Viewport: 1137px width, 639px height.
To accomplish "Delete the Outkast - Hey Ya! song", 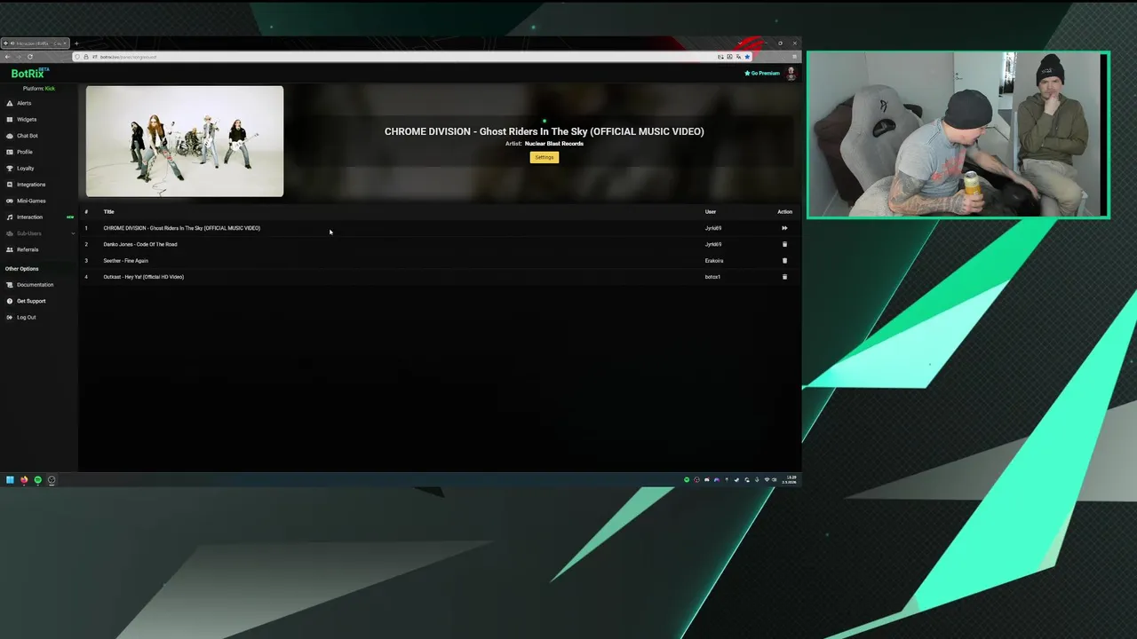I will coord(784,277).
